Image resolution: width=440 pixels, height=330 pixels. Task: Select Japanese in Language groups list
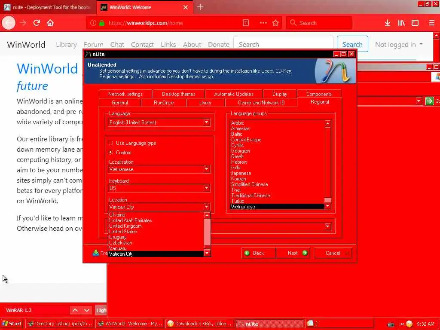[x=277, y=173]
